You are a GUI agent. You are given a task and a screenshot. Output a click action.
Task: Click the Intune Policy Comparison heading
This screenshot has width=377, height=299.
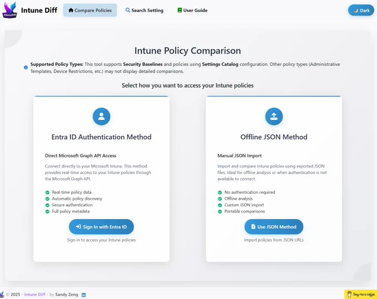(187, 50)
